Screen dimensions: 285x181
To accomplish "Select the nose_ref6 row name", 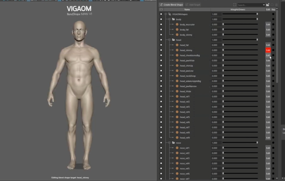I will 185,174.
